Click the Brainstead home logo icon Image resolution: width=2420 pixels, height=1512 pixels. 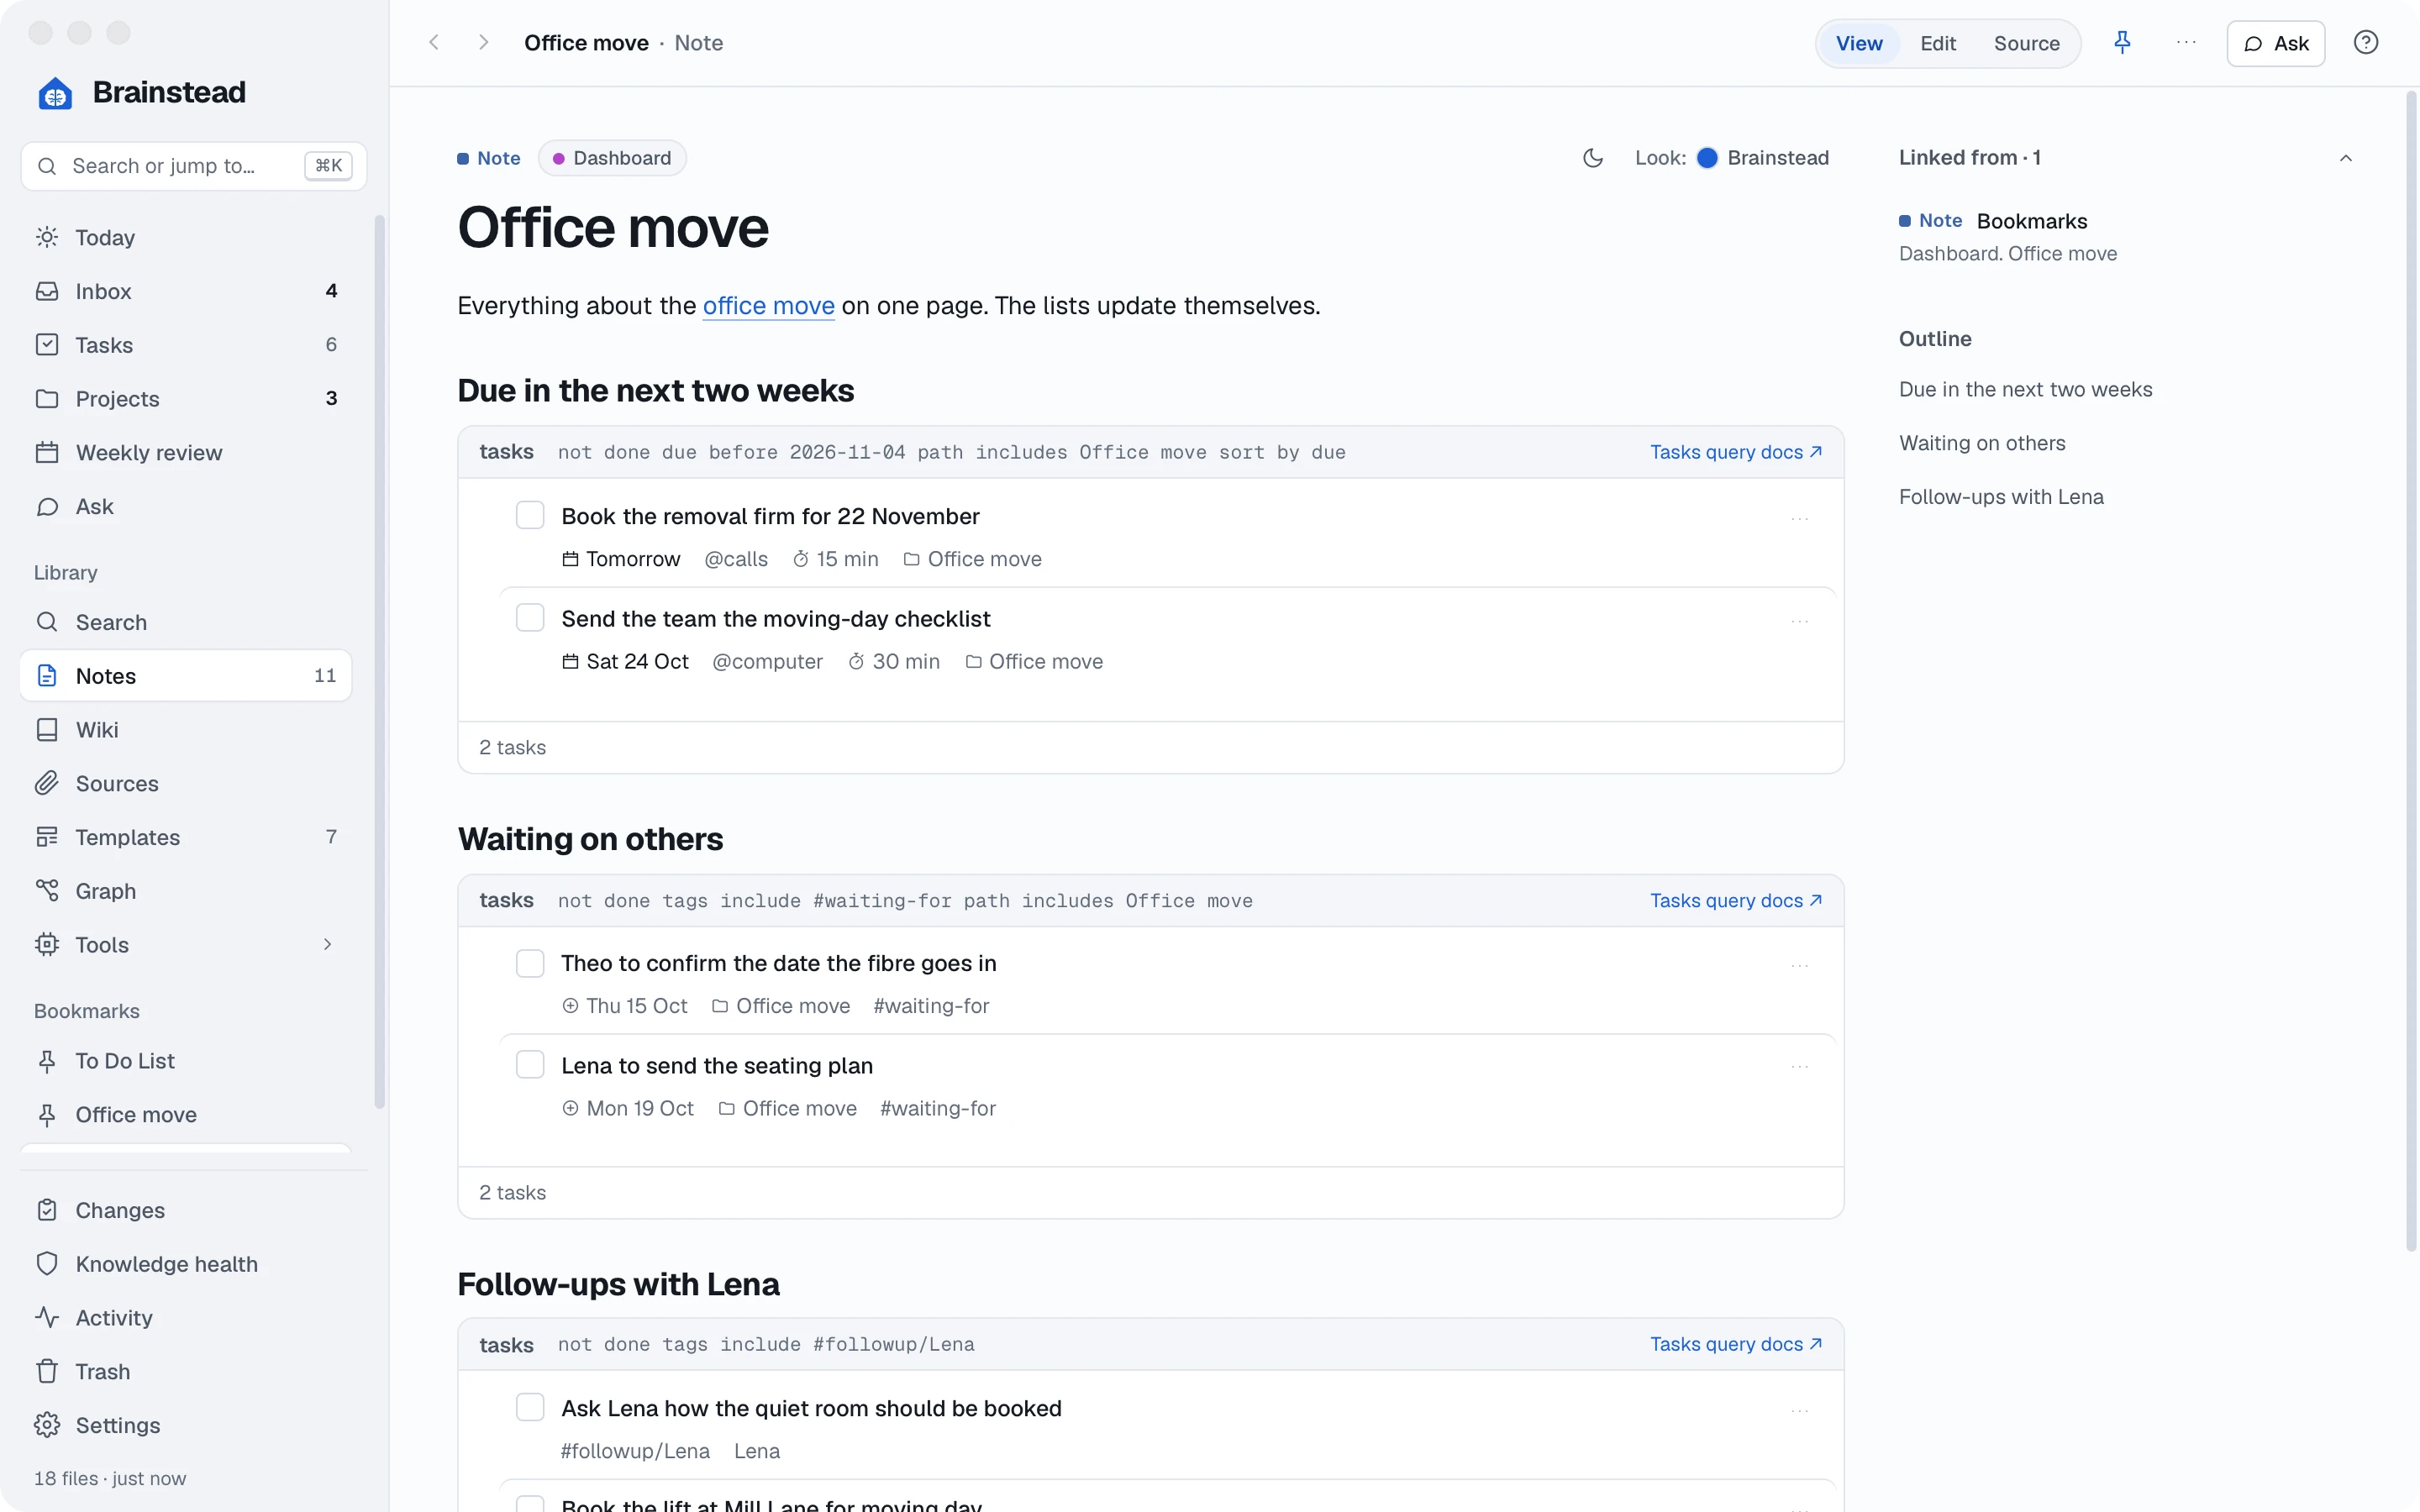tap(55, 93)
